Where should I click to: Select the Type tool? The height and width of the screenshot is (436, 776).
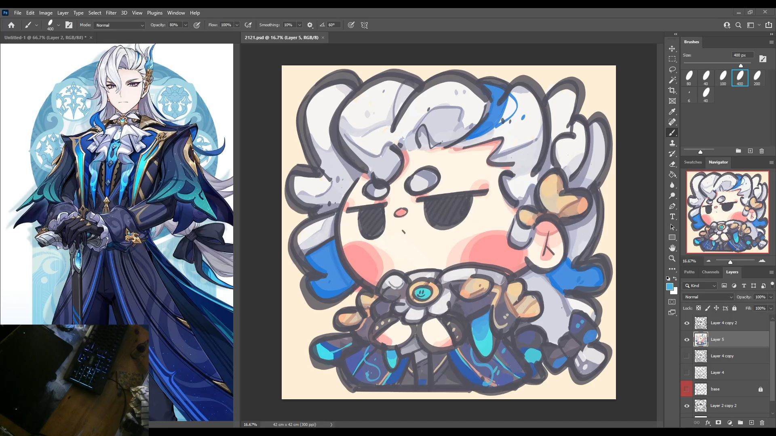672,216
